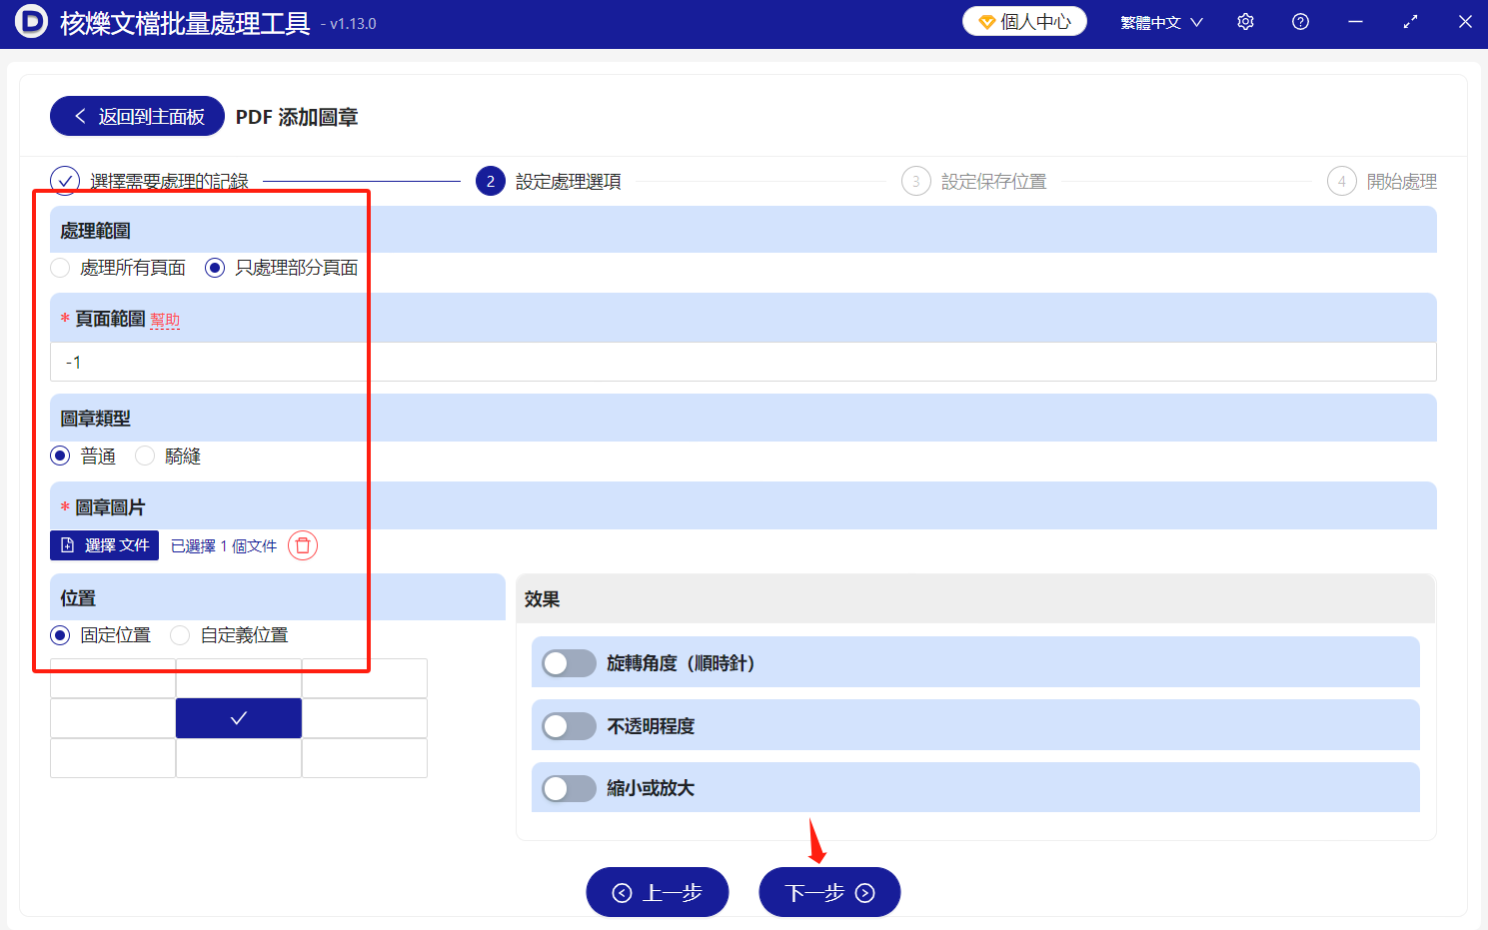Open the settings gear icon

1245,21
